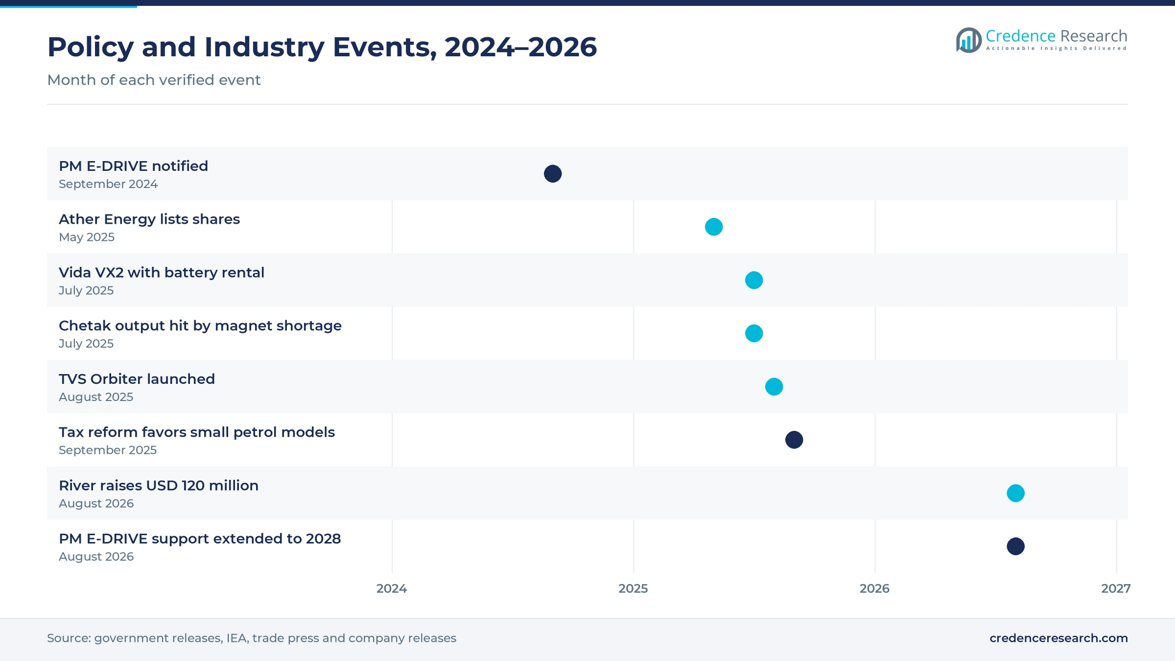Screen dimensions: 1175x661
Task: Click PM E-DRIVE support extended to 2028
Action: click(200, 539)
